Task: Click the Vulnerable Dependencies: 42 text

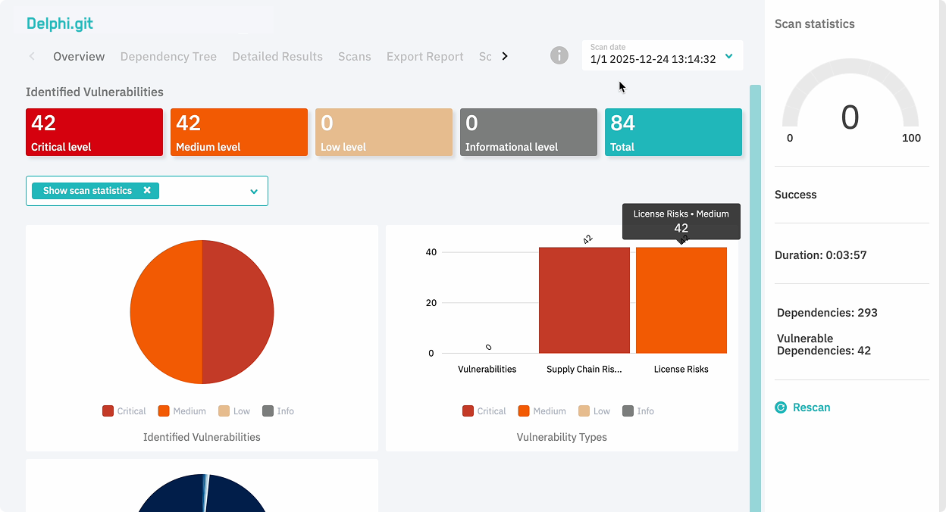Action: point(824,345)
